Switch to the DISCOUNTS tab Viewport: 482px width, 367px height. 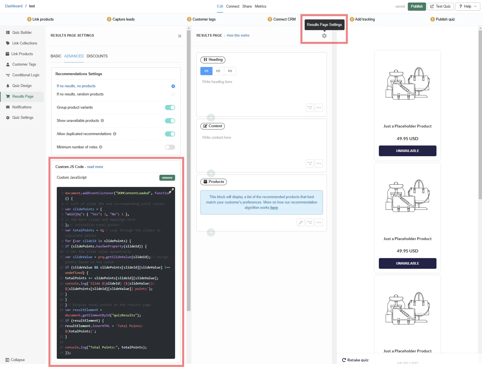coord(97,56)
